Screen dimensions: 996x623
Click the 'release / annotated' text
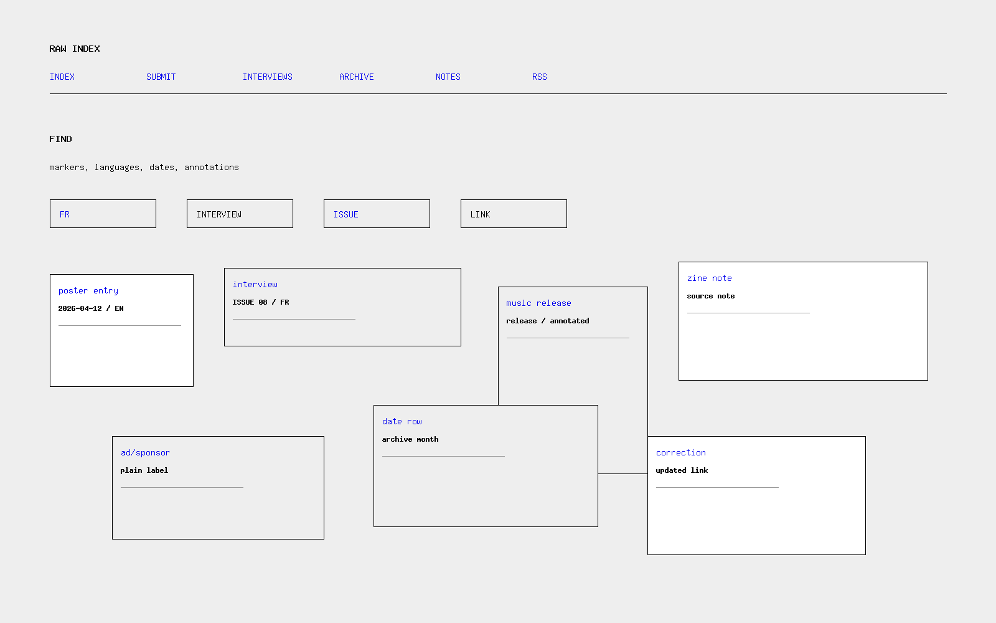coord(548,321)
